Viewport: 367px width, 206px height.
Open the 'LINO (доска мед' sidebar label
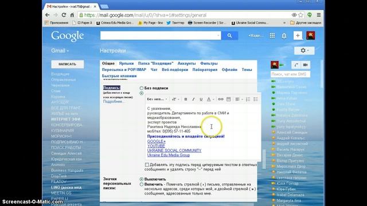(x=67, y=187)
